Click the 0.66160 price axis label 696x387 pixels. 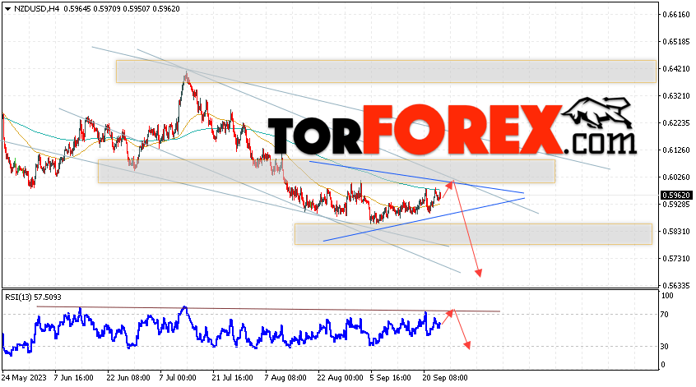676,15
